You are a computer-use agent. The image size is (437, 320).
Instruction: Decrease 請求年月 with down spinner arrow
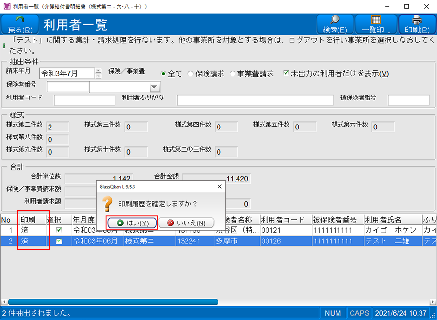[99, 76]
